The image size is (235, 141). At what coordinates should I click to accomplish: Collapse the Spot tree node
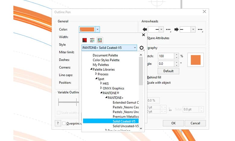[x=96, y=79]
